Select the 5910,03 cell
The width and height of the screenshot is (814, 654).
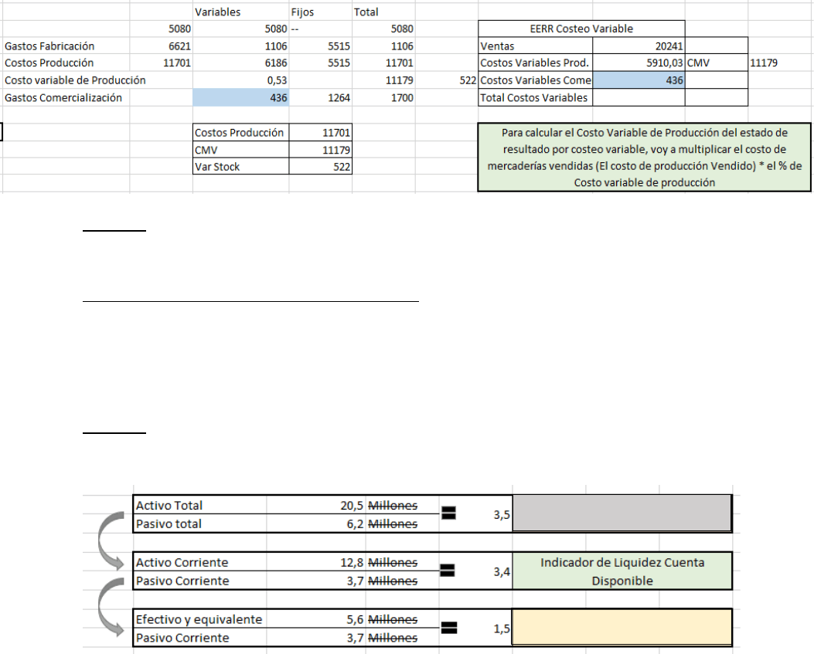pos(638,63)
